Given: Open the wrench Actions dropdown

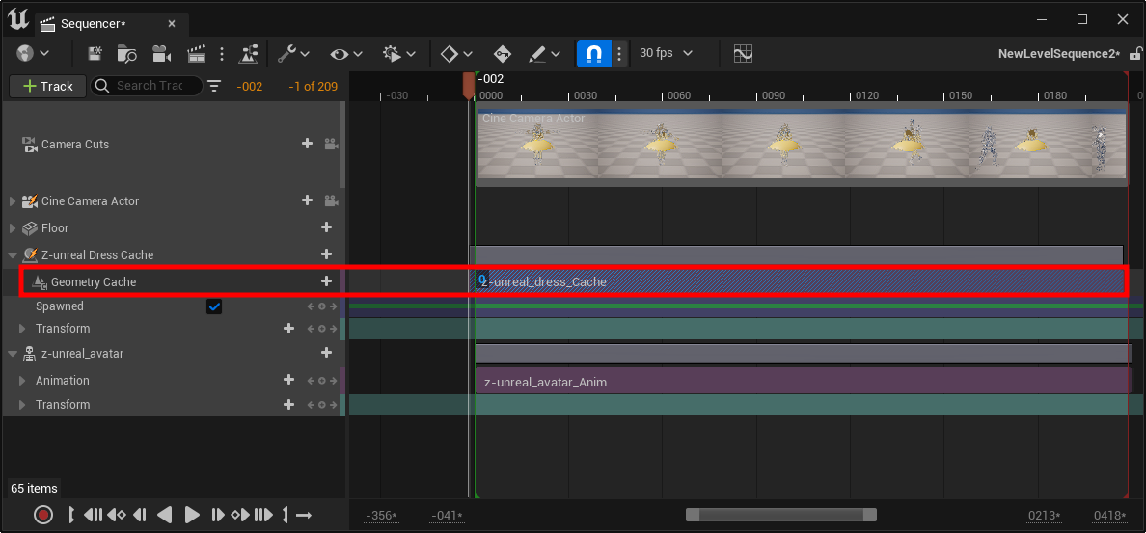Looking at the screenshot, I should click(294, 53).
